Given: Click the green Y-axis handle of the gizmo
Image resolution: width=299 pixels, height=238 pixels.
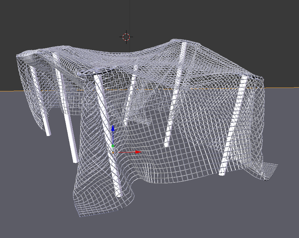Looking at the screenshot, I should click(x=113, y=146).
